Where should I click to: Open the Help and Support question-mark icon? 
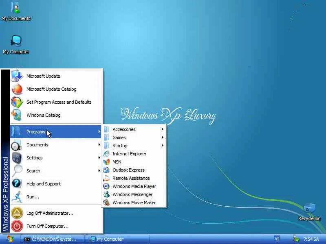point(17,184)
